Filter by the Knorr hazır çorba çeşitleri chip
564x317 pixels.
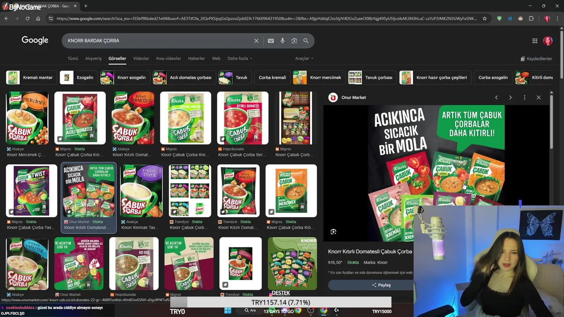(x=435, y=77)
